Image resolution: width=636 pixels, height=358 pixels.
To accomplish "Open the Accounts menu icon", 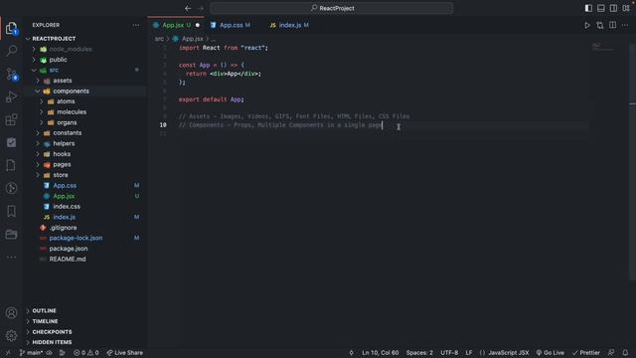I will coord(11,313).
